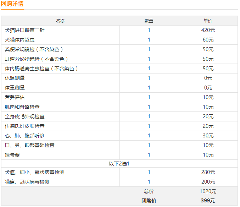Select 耳道分泌物镜检（不含染色） item
The image size is (240, 207).
(37, 59)
